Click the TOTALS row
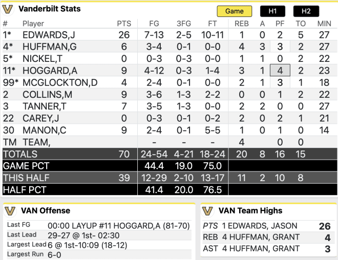This screenshot has width=338, height=260. point(170,154)
